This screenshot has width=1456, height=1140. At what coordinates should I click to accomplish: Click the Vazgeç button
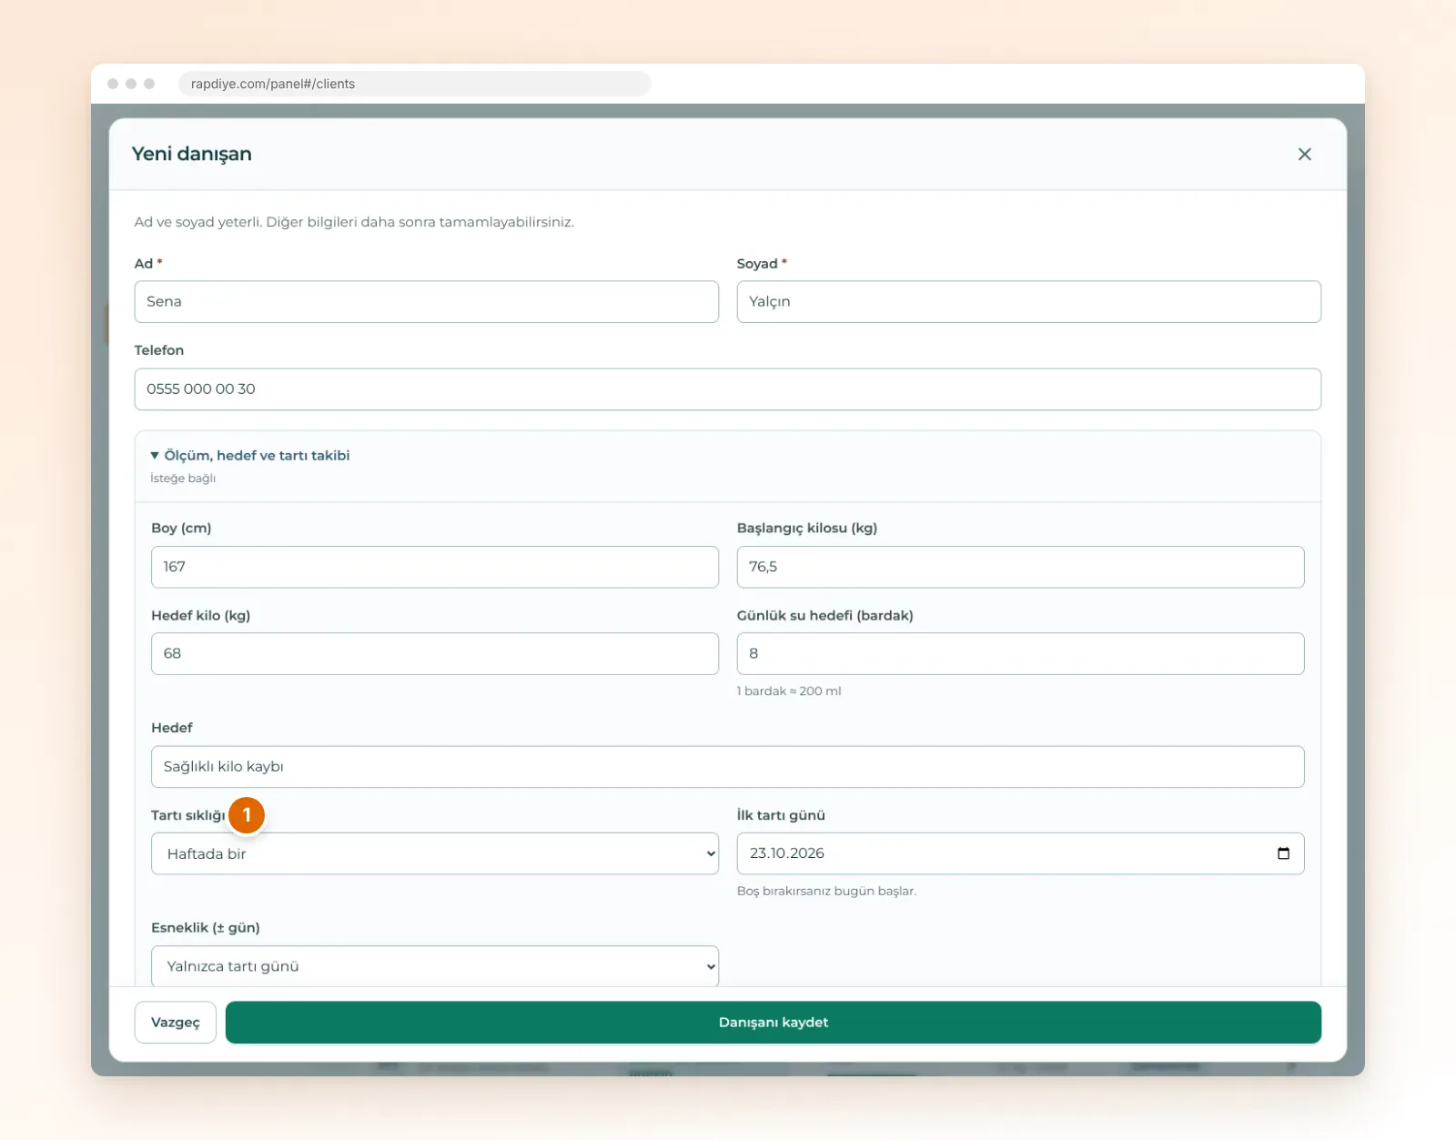click(176, 1023)
